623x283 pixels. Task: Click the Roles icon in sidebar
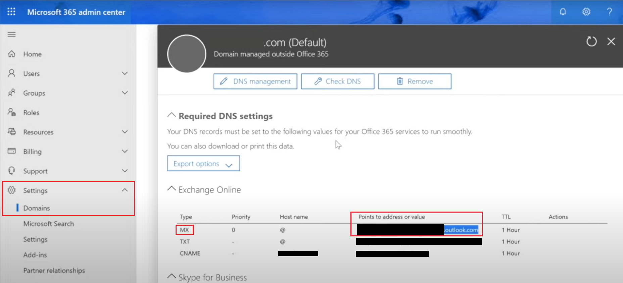(12, 112)
